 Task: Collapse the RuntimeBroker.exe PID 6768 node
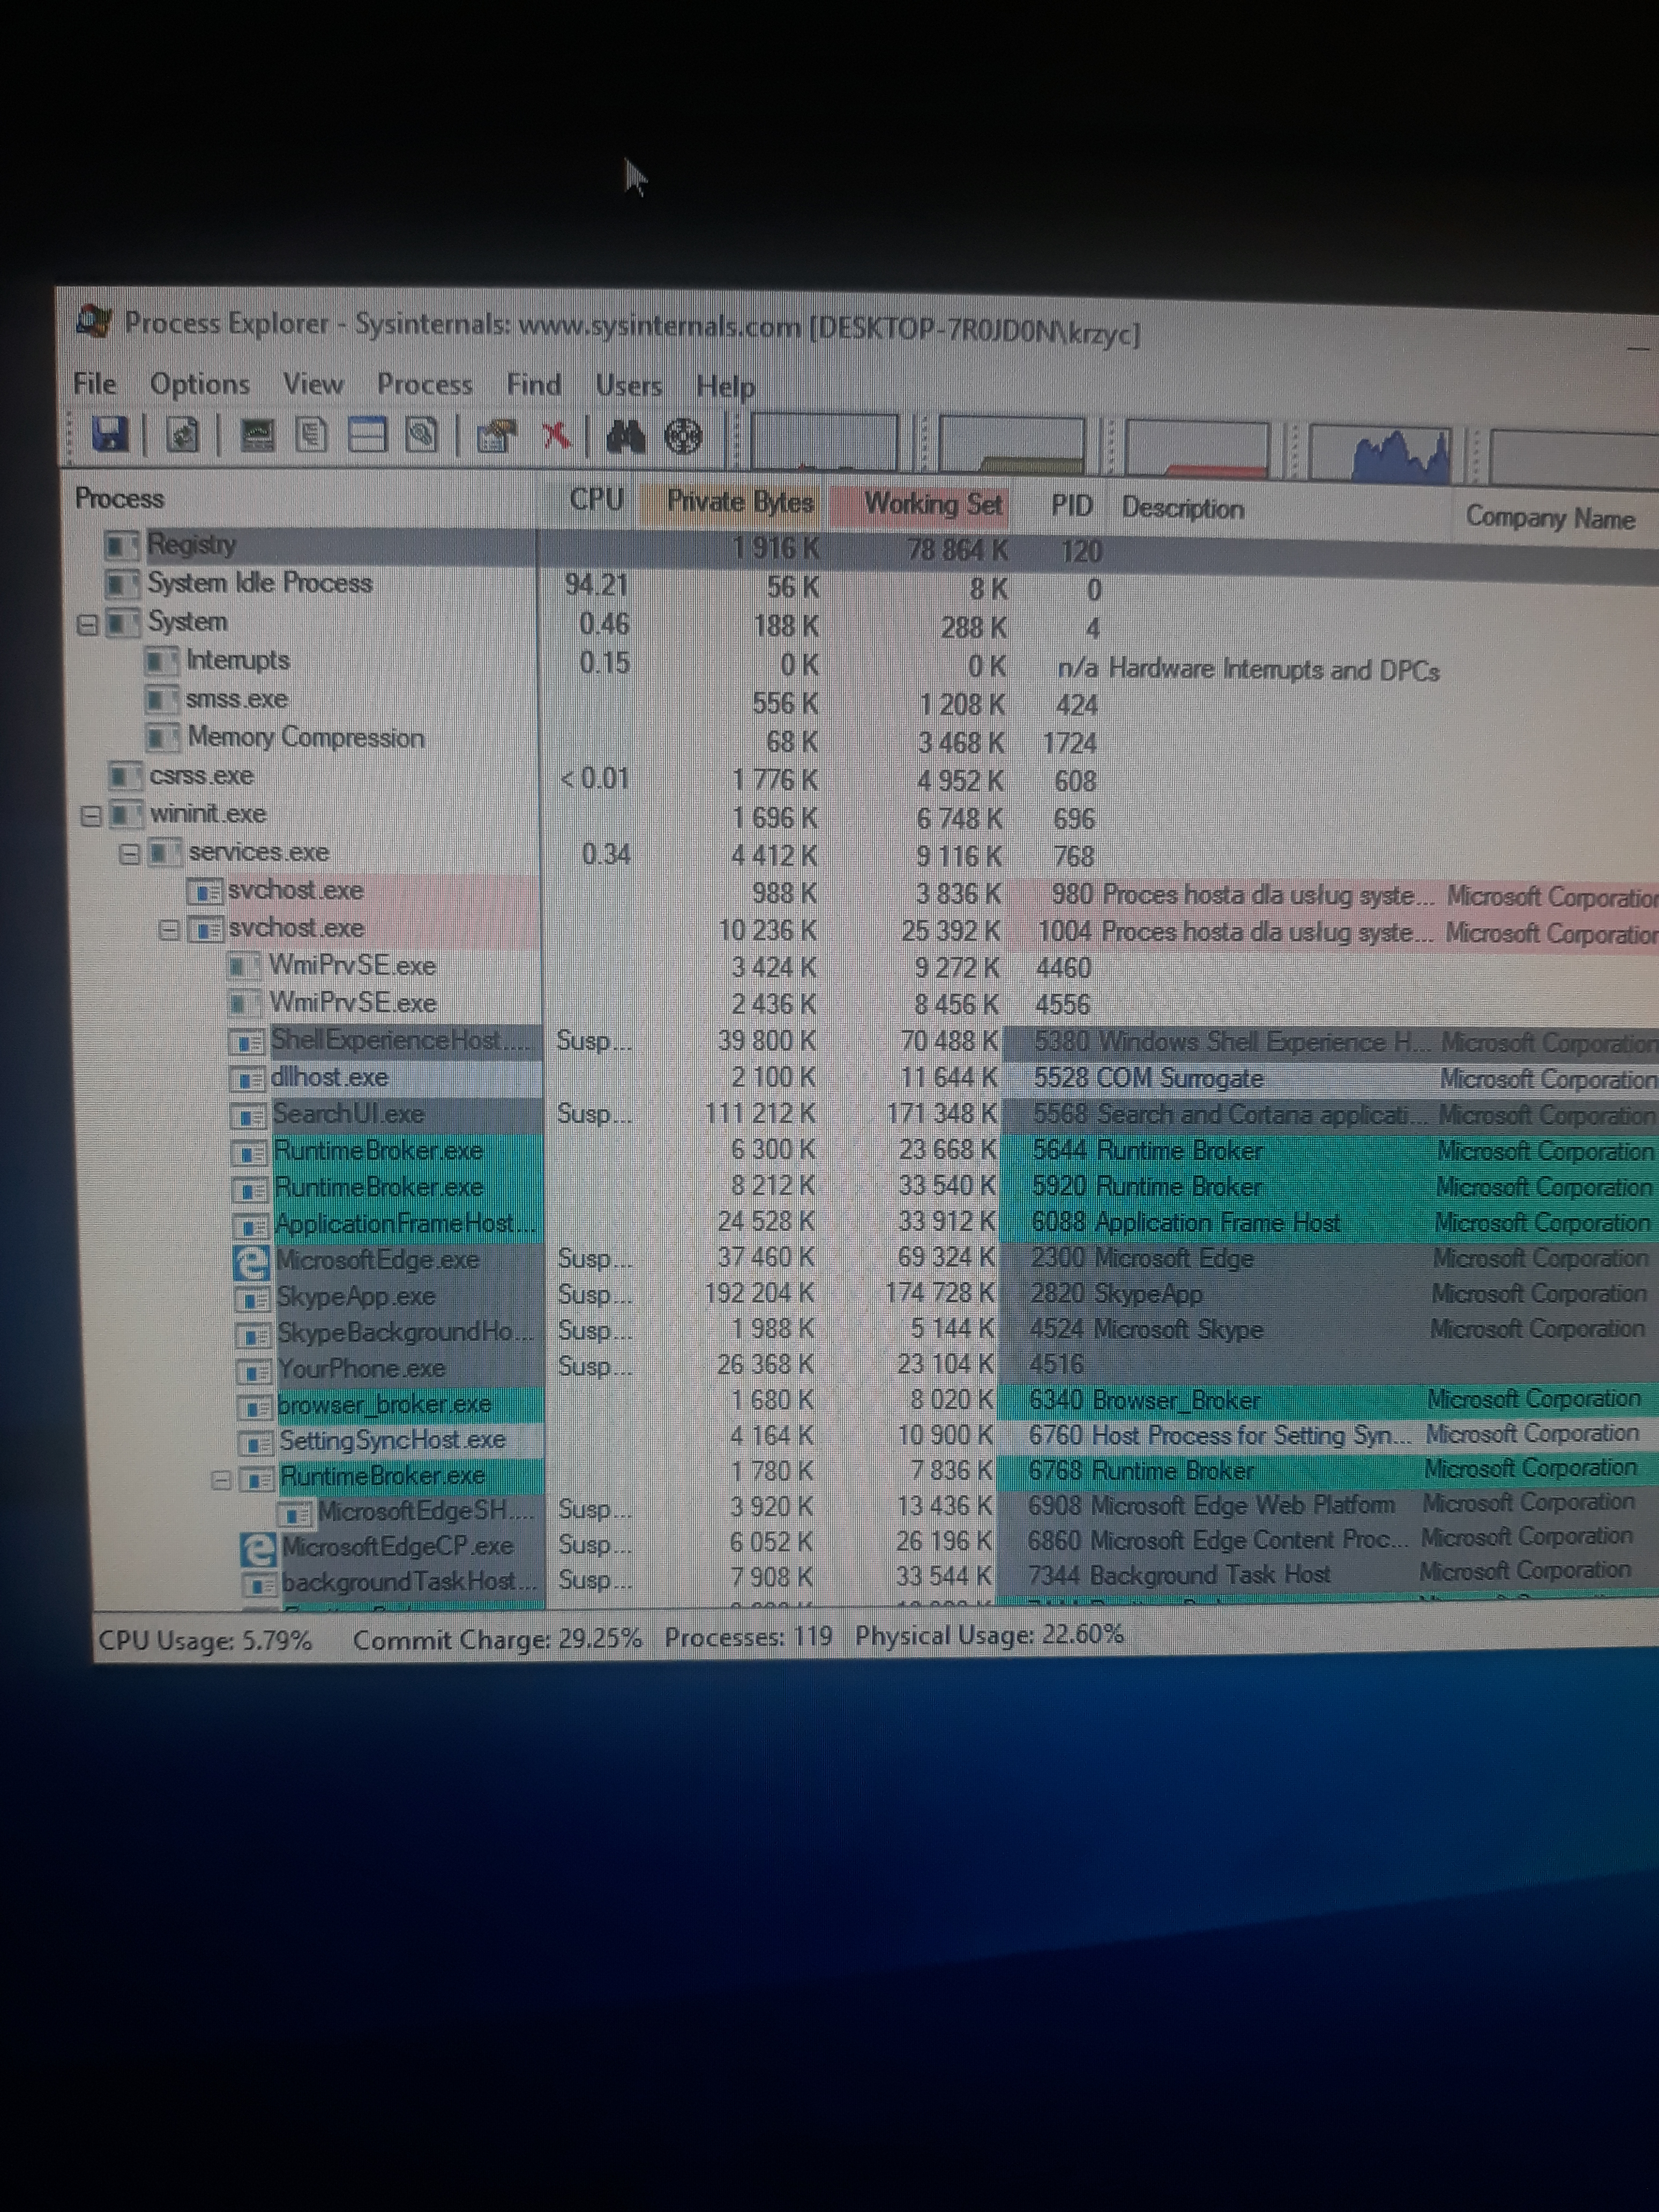pyautogui.click(x=222, y=1479)
